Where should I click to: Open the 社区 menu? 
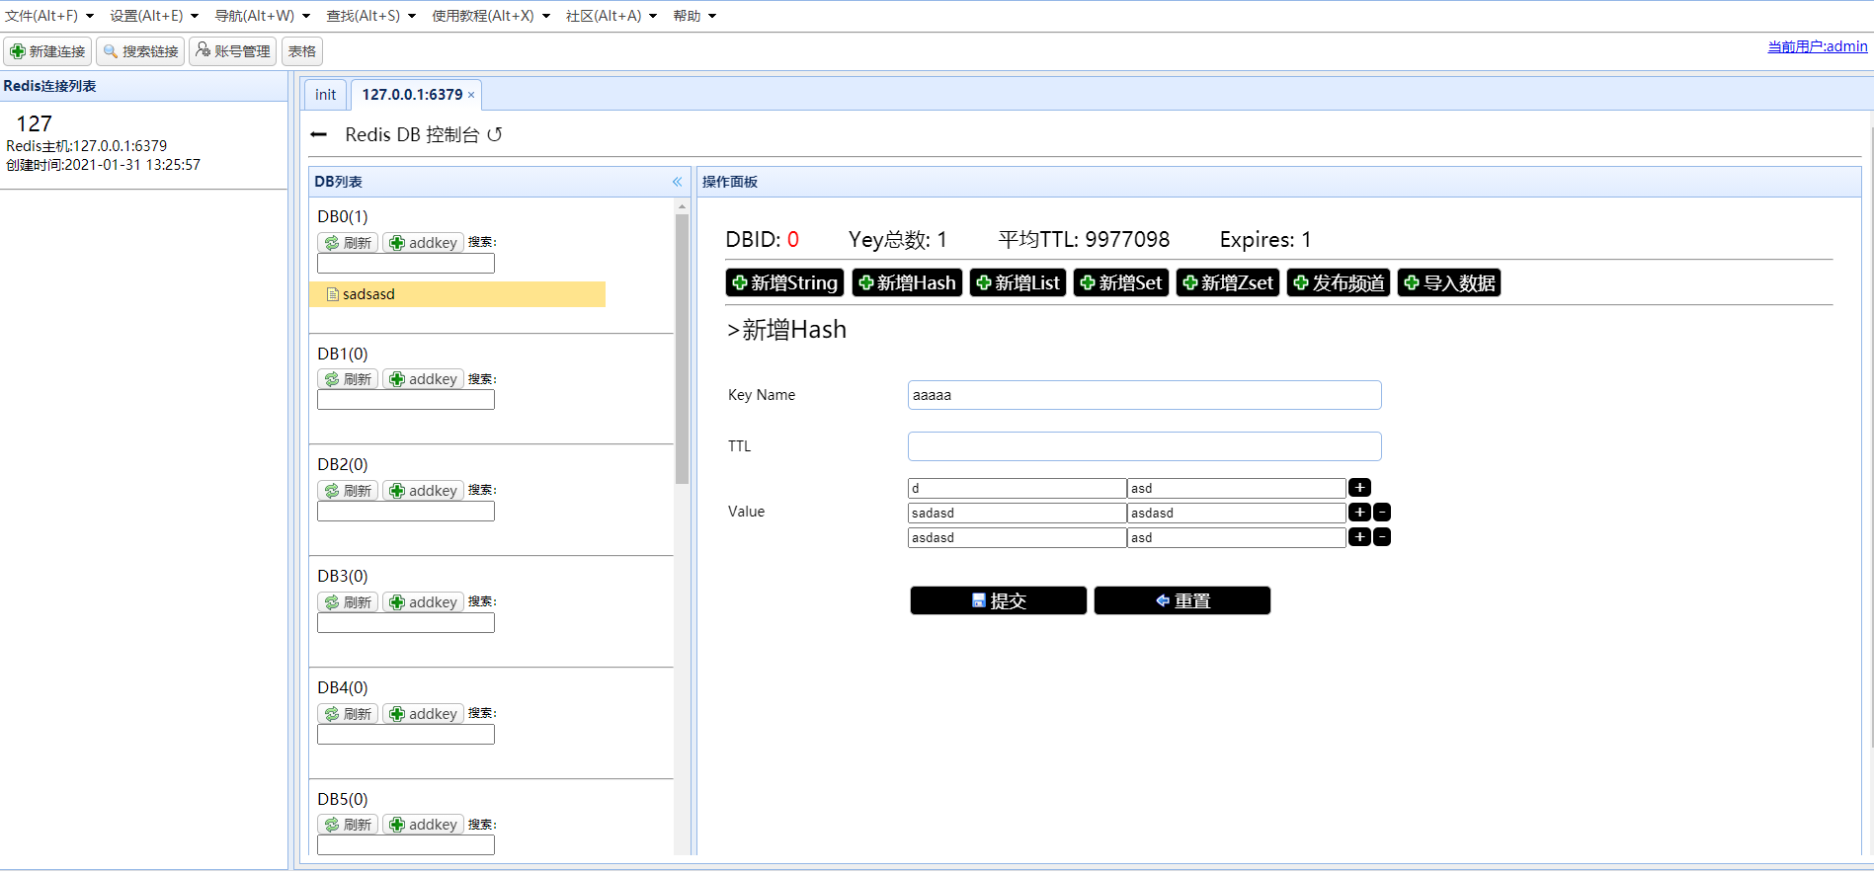coord(611,16)
